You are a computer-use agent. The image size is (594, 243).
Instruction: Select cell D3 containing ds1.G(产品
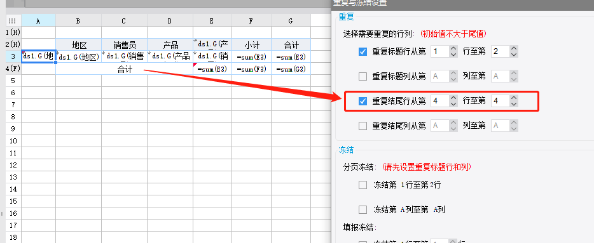[170, 56]
